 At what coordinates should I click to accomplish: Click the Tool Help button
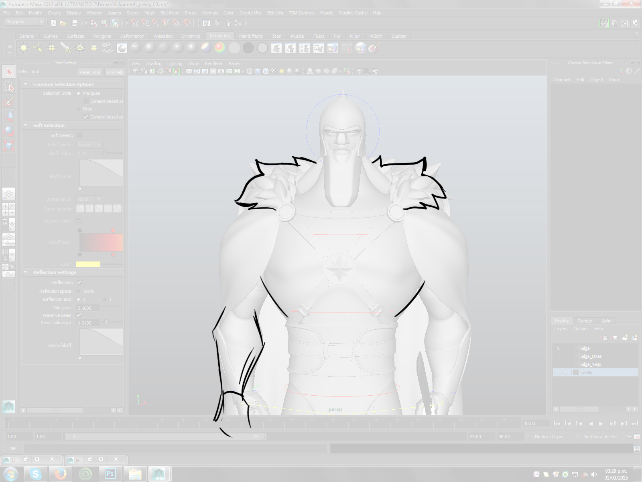point(114,72)
